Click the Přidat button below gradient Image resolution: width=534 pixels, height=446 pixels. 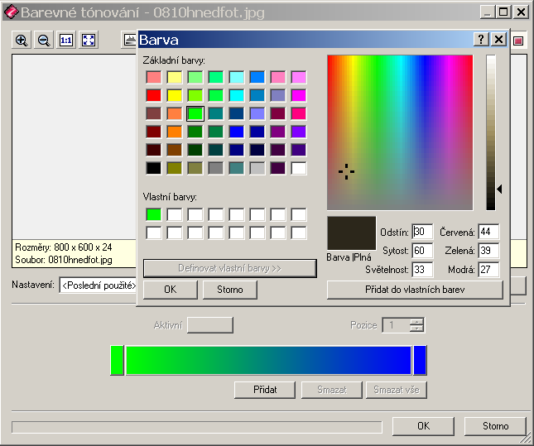coord(264,390)
